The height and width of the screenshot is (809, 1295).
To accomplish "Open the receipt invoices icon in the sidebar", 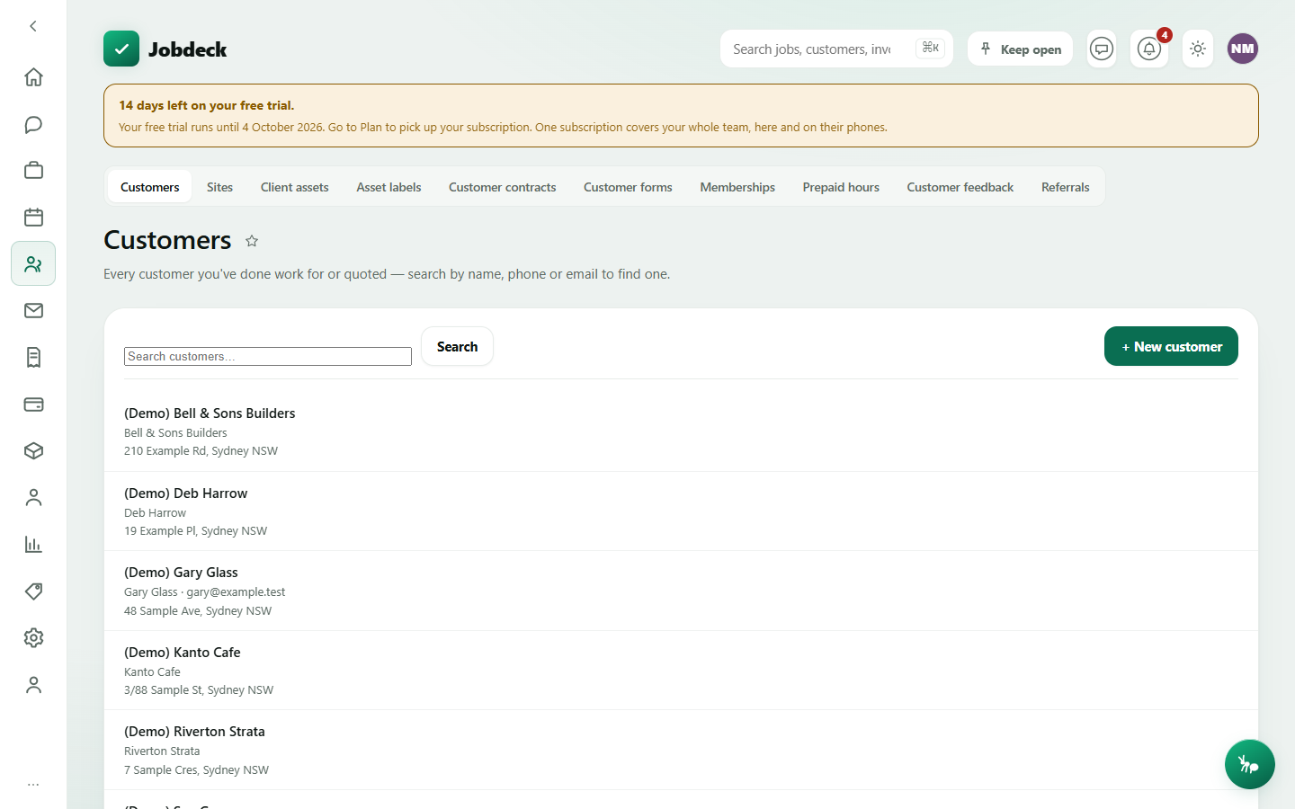I will click(33, 358).
